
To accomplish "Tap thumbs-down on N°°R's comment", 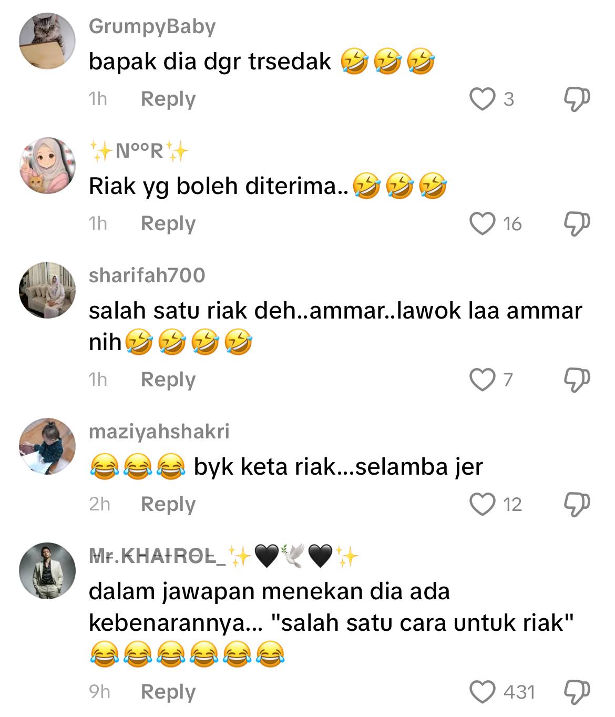I will point(577,223).
